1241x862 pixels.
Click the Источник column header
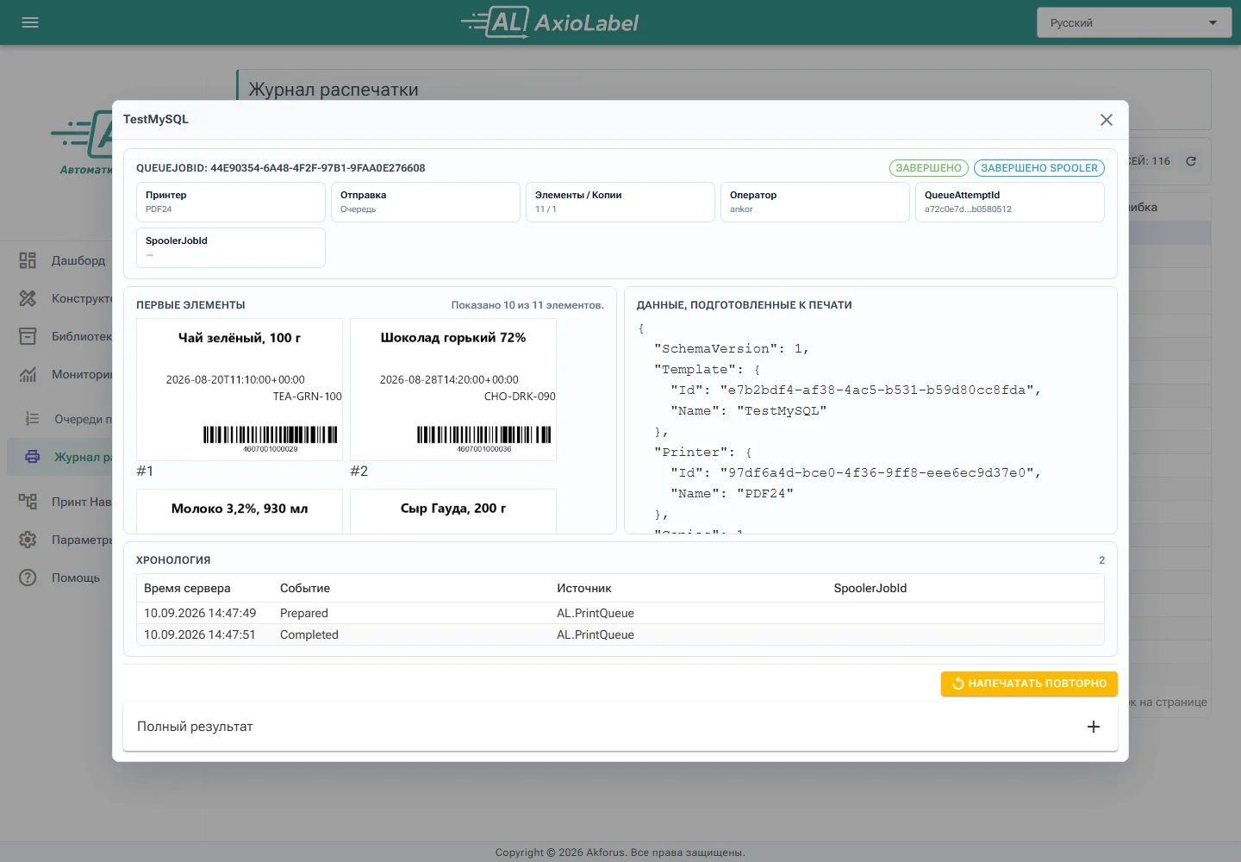click(584, 588)
